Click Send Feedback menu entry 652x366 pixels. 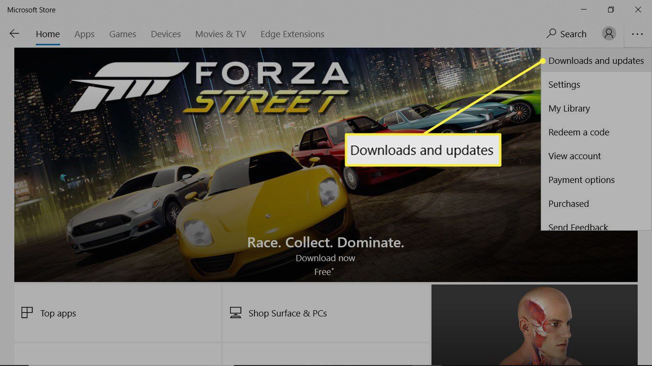(x=596, y=224)
